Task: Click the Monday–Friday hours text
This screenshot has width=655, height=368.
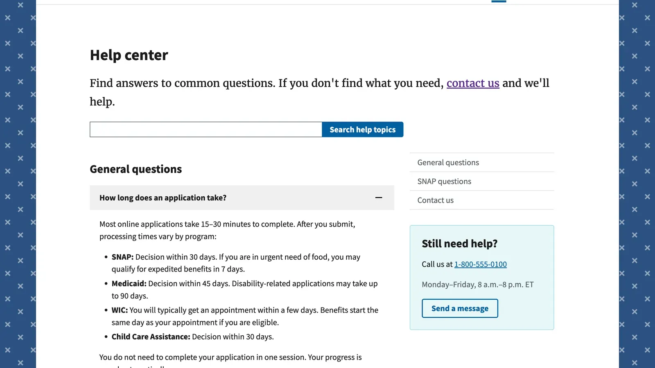Action: [x=477, y=284]
